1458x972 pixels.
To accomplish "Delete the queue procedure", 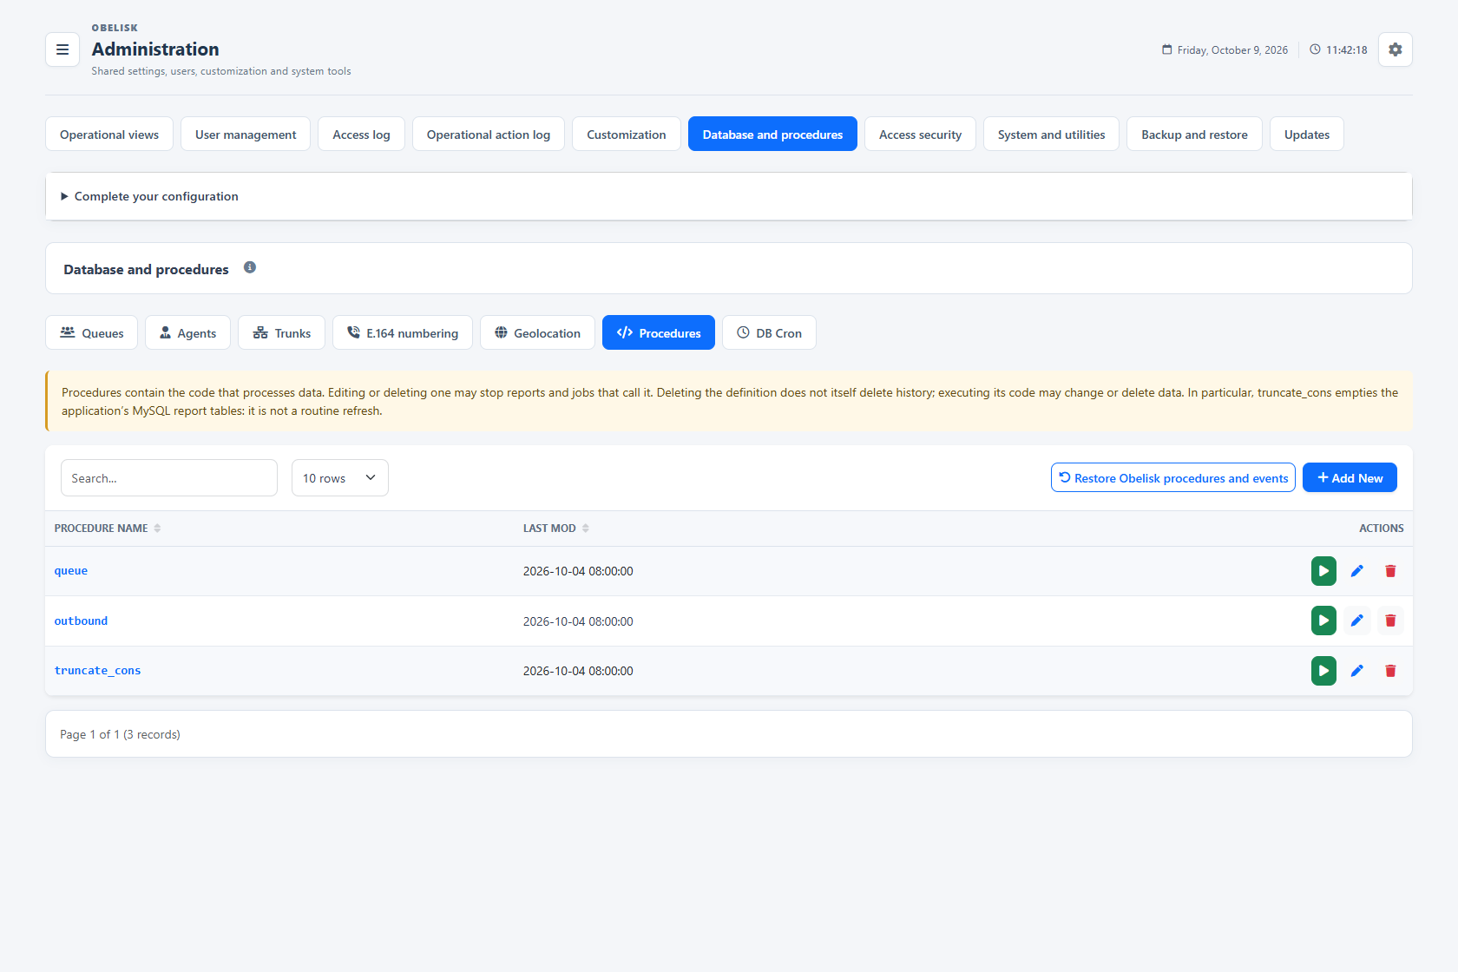I will (1390, 571).
